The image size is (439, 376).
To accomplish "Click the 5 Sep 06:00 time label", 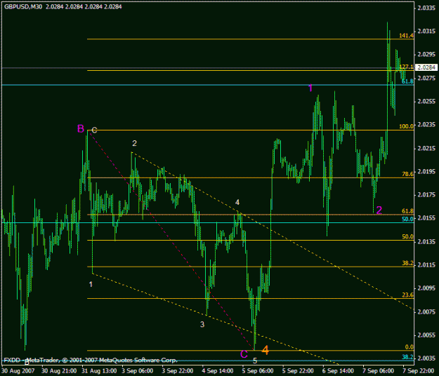I will point(258,371).
